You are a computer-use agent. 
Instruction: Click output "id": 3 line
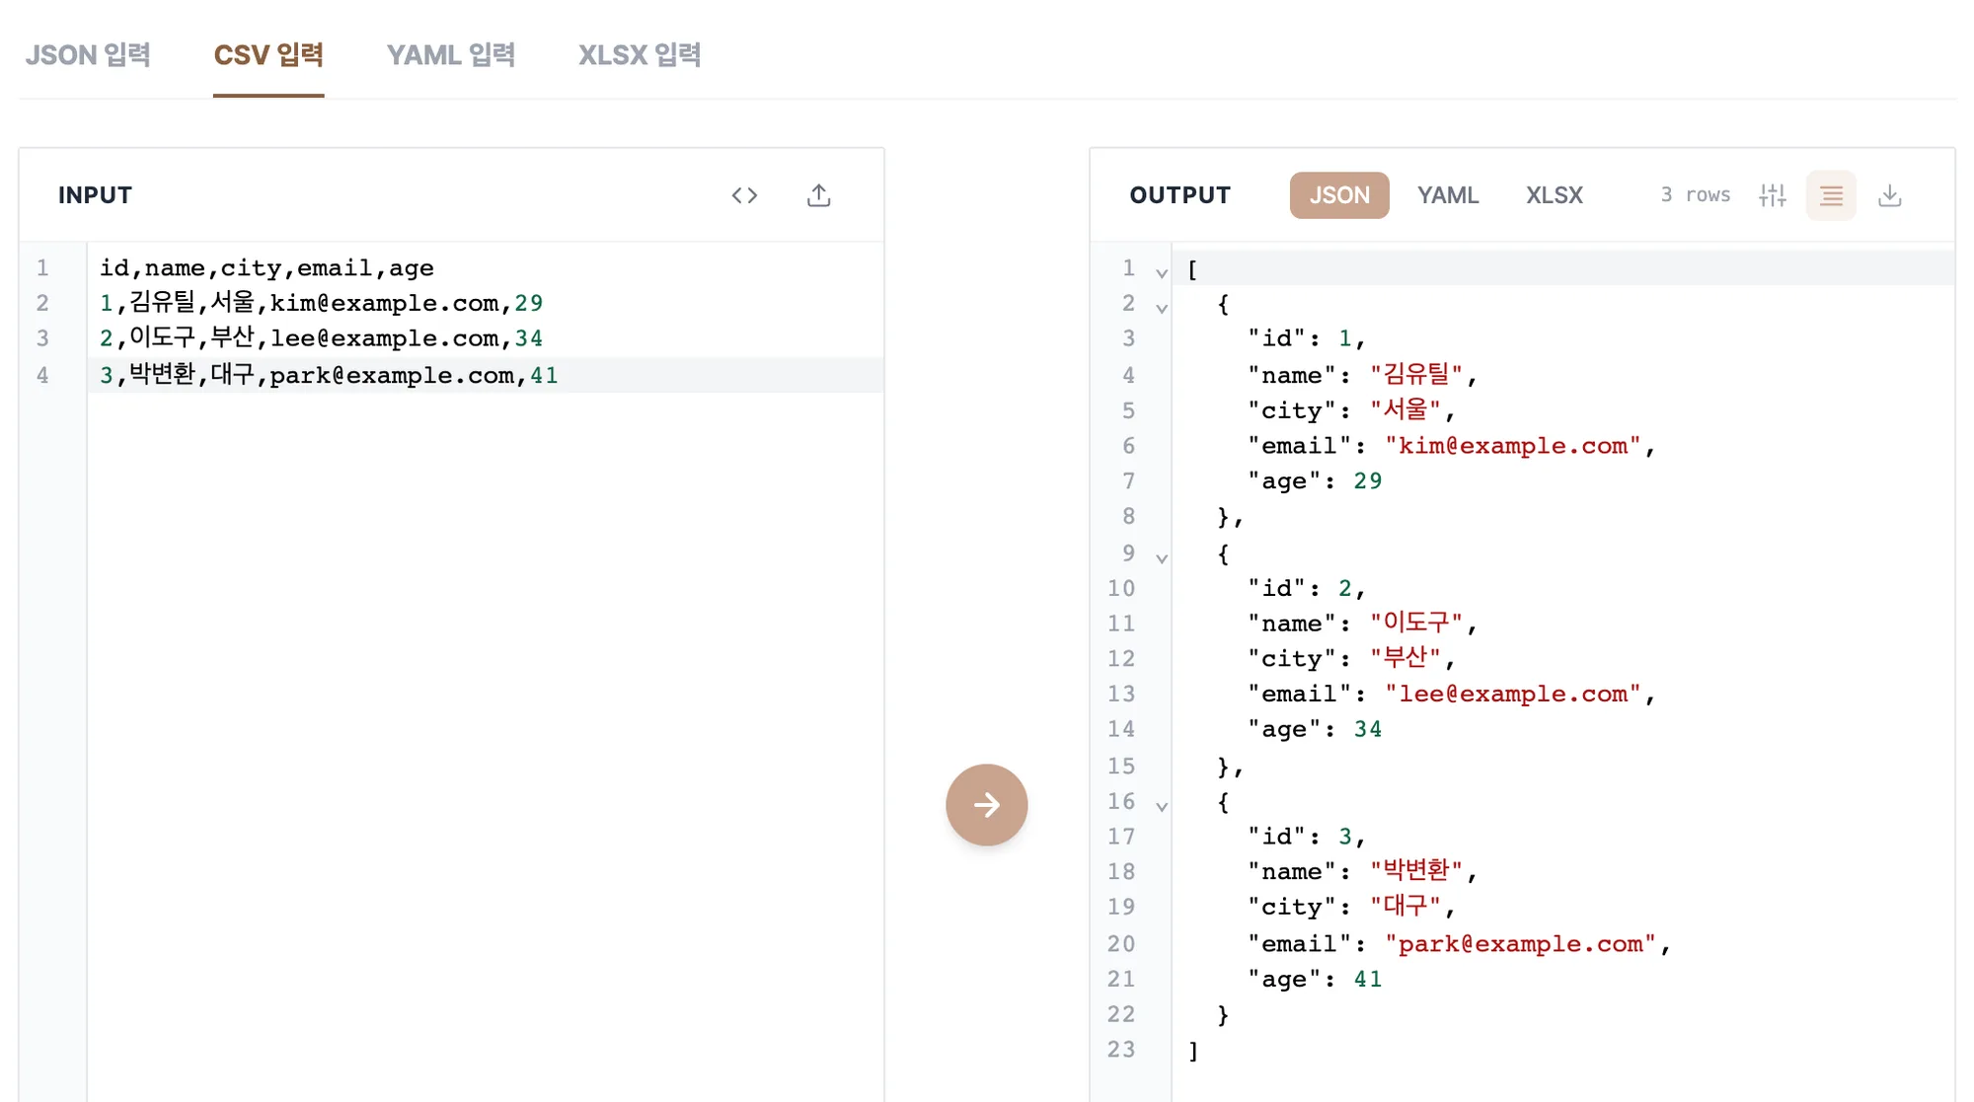(1307, 838)
